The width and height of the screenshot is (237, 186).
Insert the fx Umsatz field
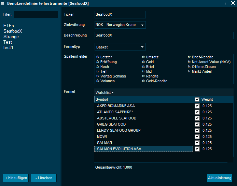pyautogui.click(x=150, y=57)
